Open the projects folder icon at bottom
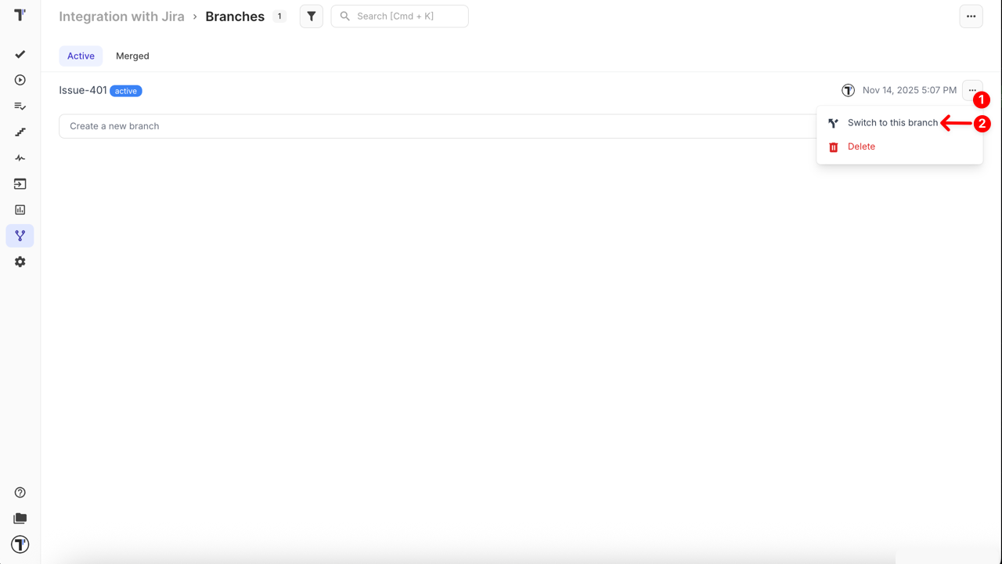Screen dimensions: 1002x564 point(20,519)
